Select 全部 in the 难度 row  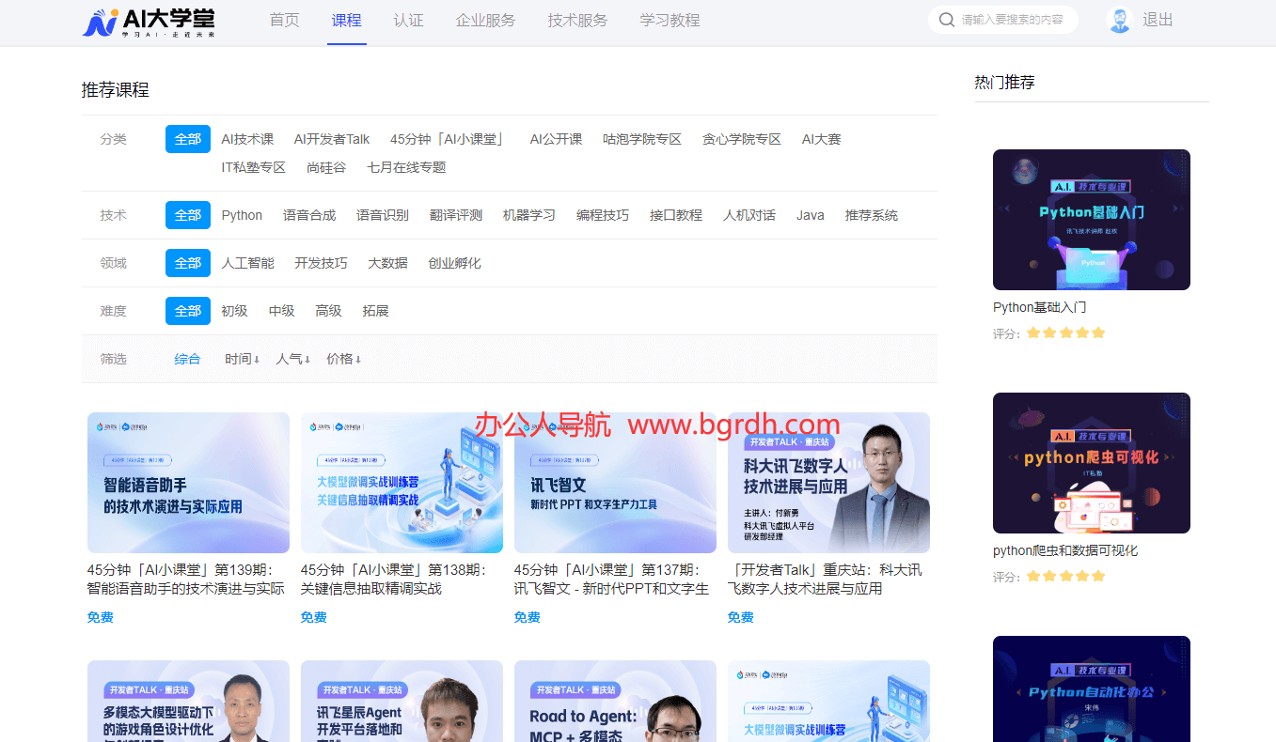[188, 311]
